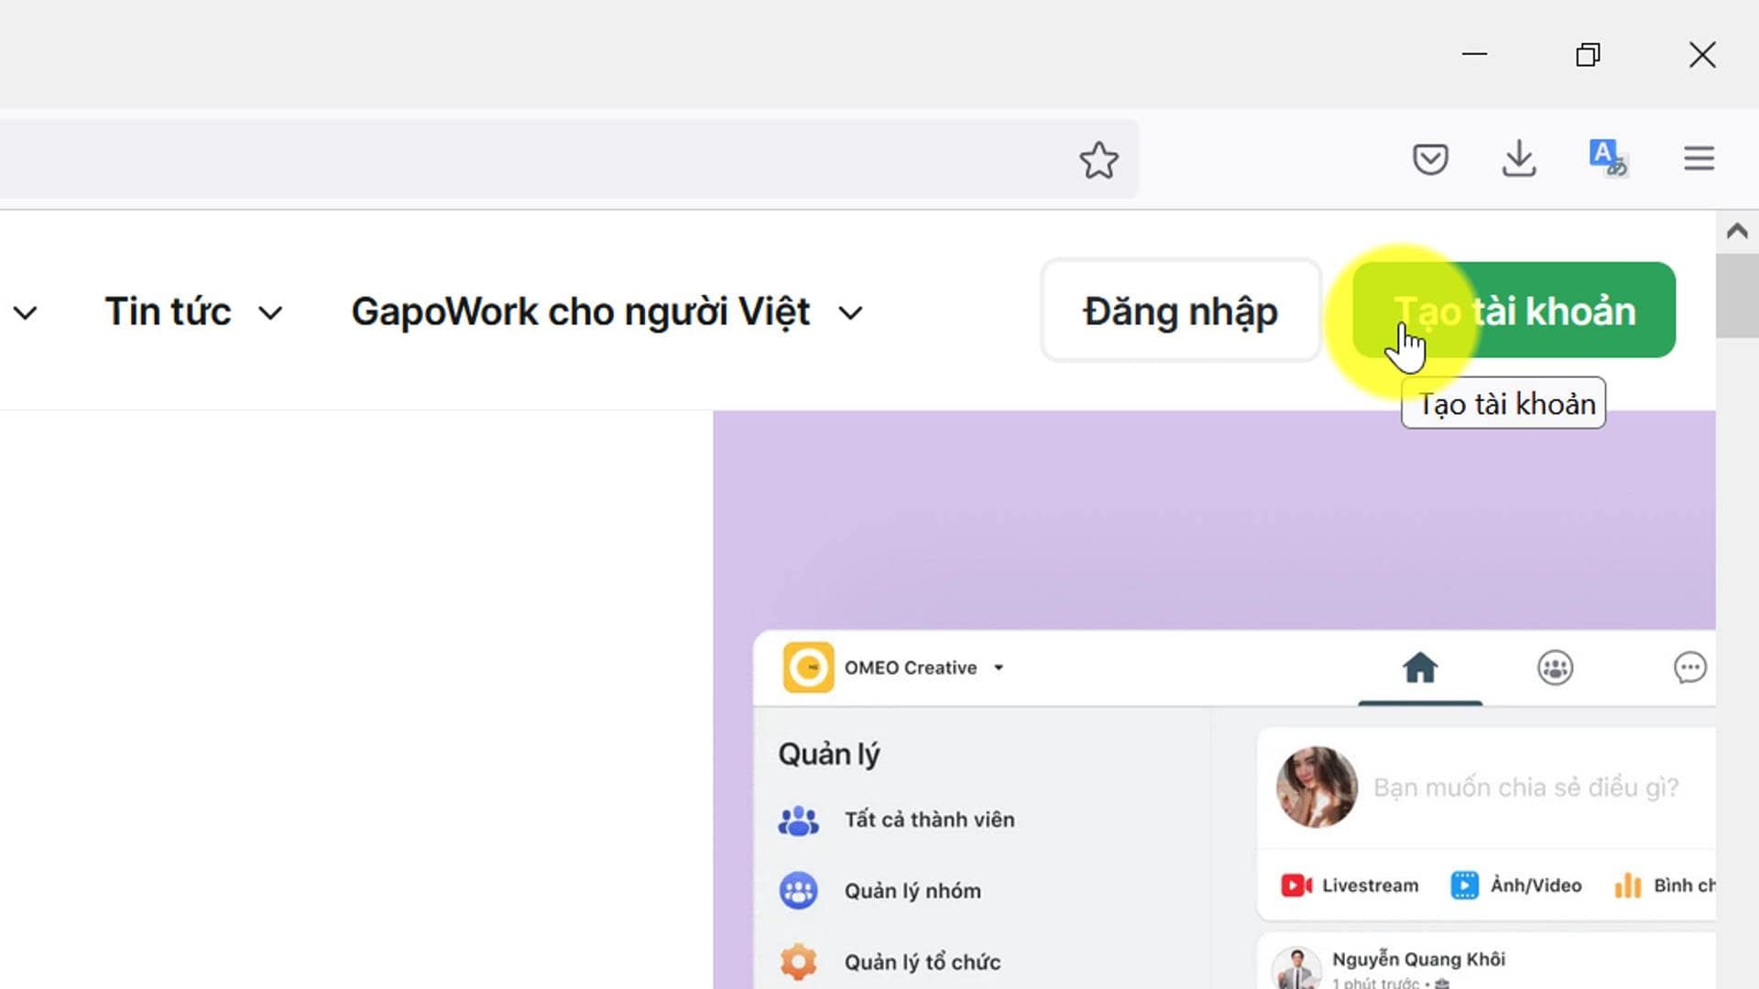
Task: Click the Livestream label
Action: click(x=1370, y=886)
